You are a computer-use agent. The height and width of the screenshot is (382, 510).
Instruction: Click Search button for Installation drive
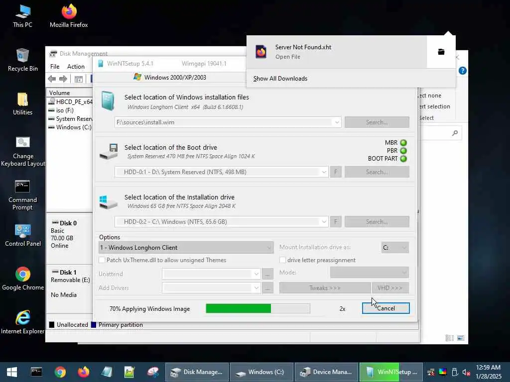(377, 221)
